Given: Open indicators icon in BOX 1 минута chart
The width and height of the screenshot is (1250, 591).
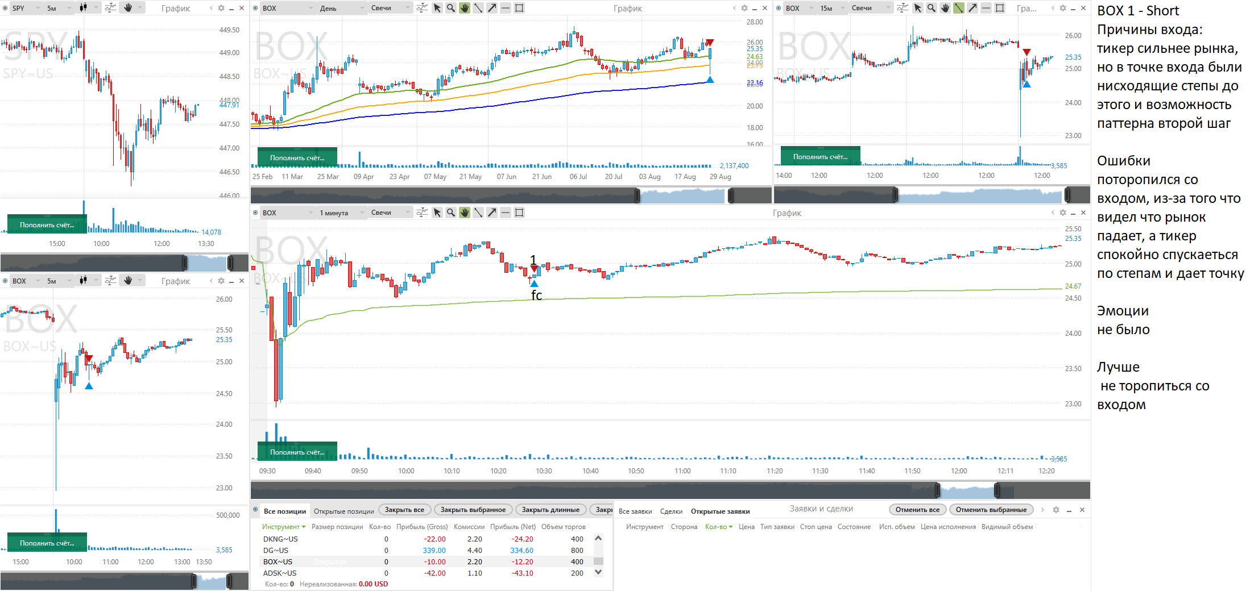Looking at the screenshot, I should tap(422, 213).
